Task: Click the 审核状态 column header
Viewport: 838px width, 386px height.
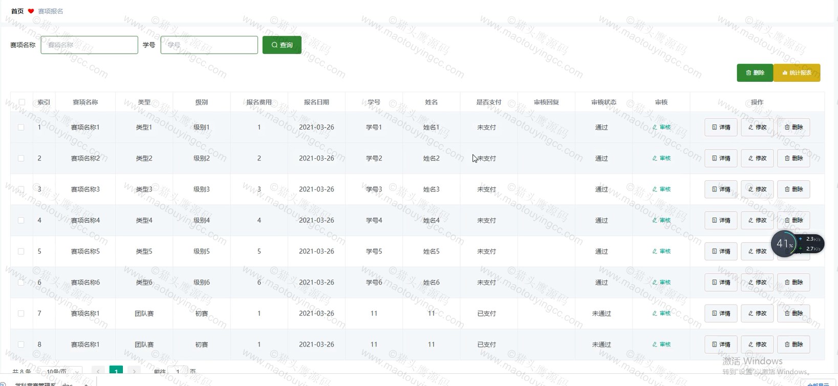Action: pos(604,102)
